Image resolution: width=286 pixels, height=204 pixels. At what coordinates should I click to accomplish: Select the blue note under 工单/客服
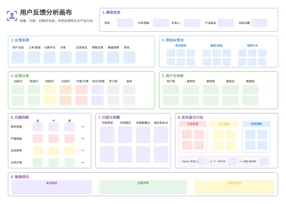tap(34, 58)
